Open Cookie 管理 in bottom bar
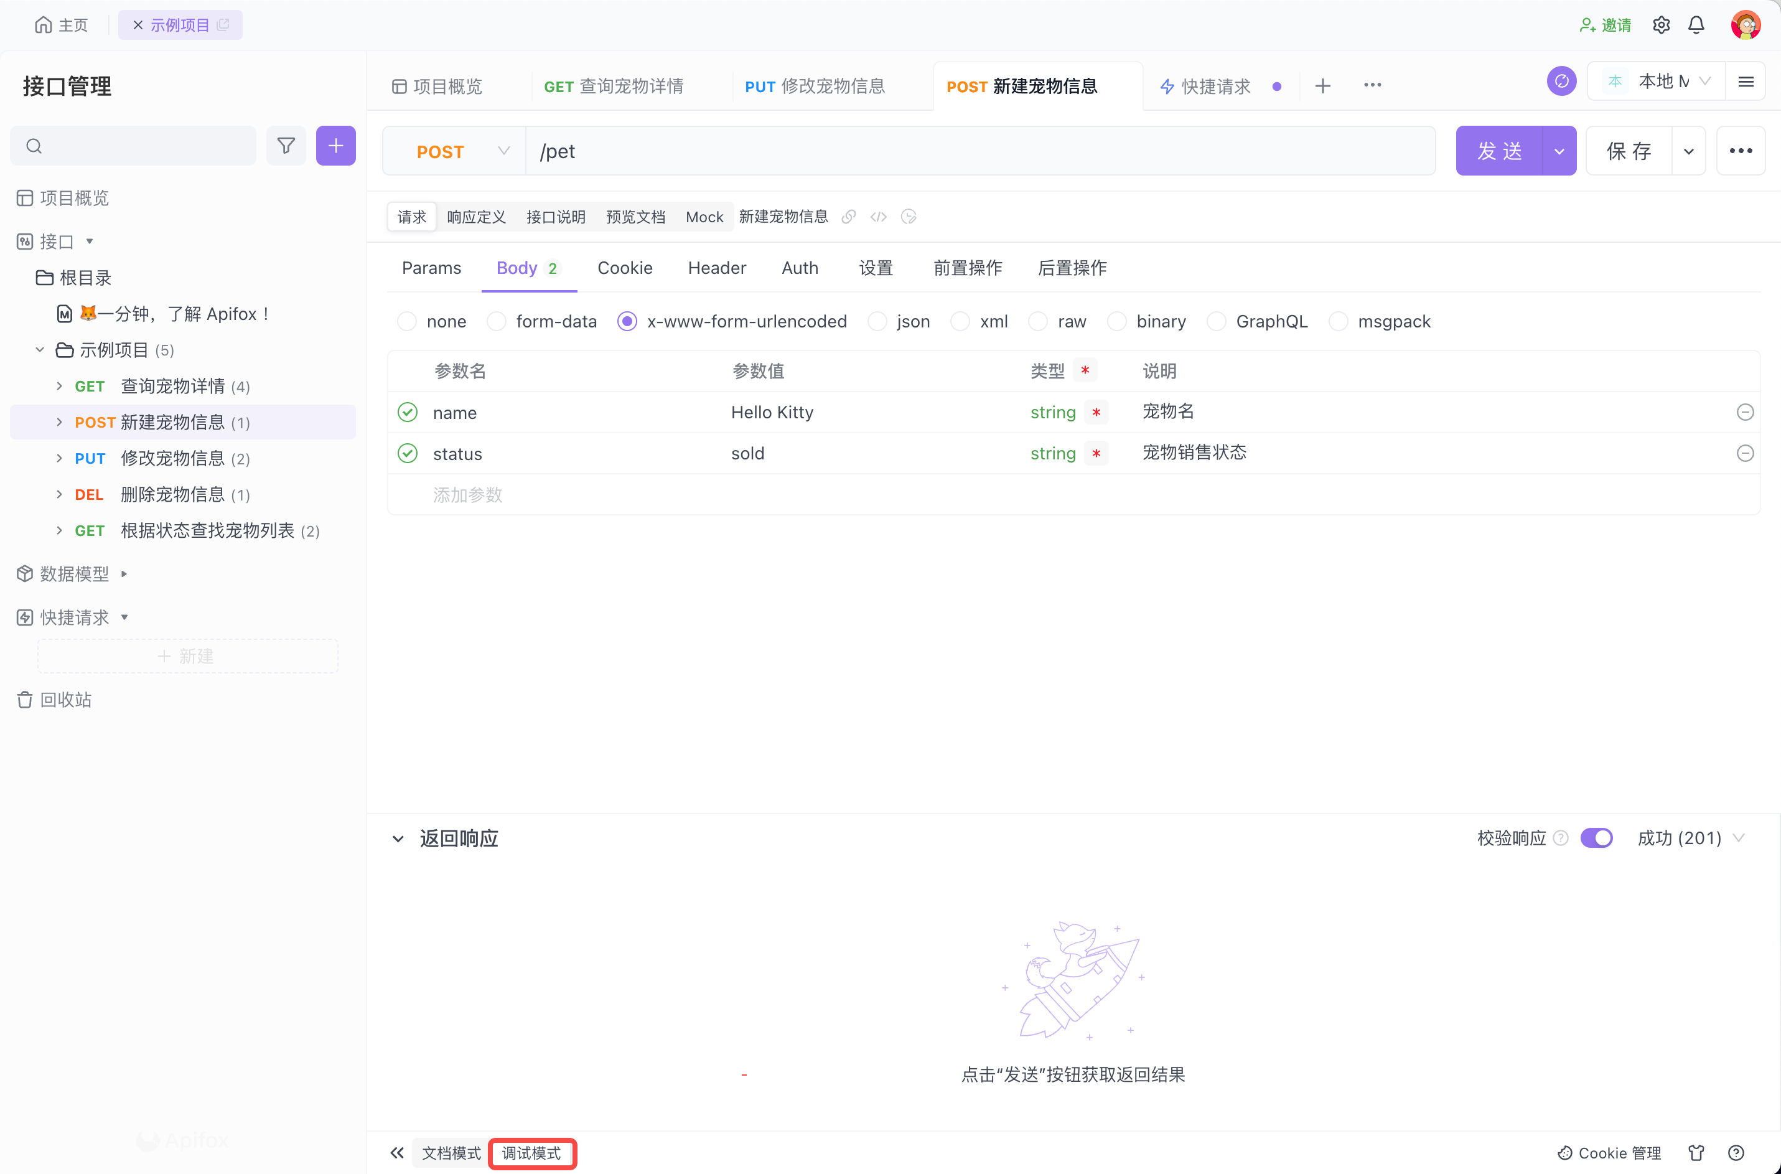Image resolution: width=1781 pixels, height=1174 pixels. [x=1610, y=1153]
